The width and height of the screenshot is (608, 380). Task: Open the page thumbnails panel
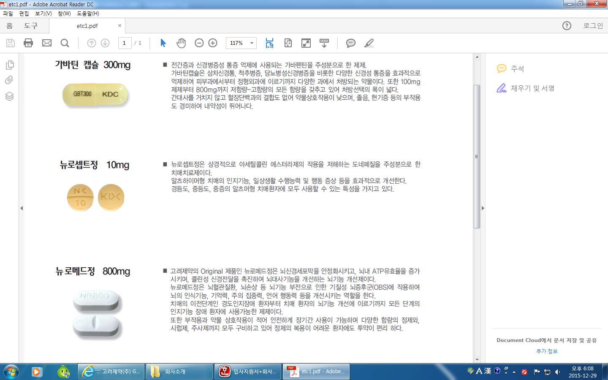pos(9,65)
